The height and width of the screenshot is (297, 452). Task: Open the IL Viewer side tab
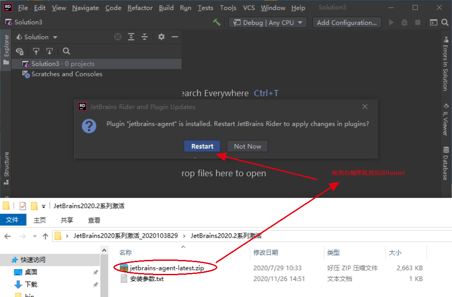pyautogui.click(x=445, y=119)
